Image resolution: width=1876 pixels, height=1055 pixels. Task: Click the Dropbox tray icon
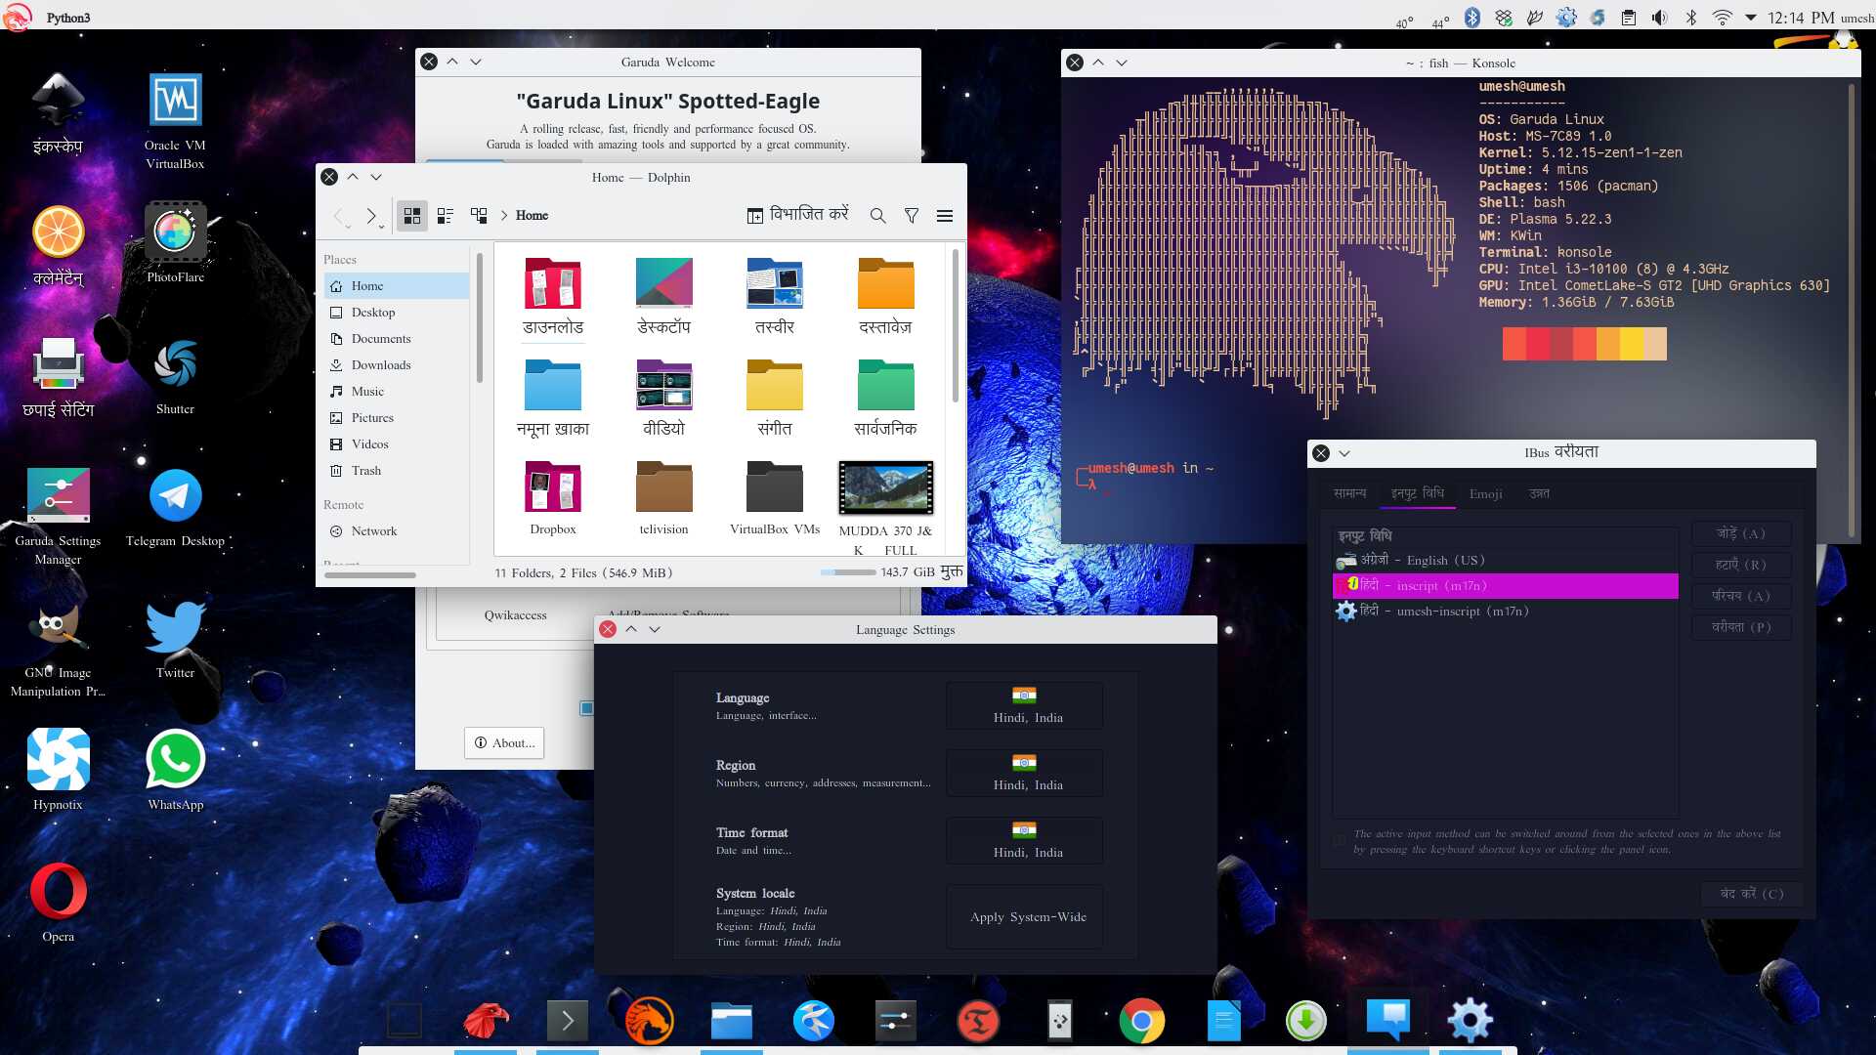pyautogui.click(x=1504, y=18)
